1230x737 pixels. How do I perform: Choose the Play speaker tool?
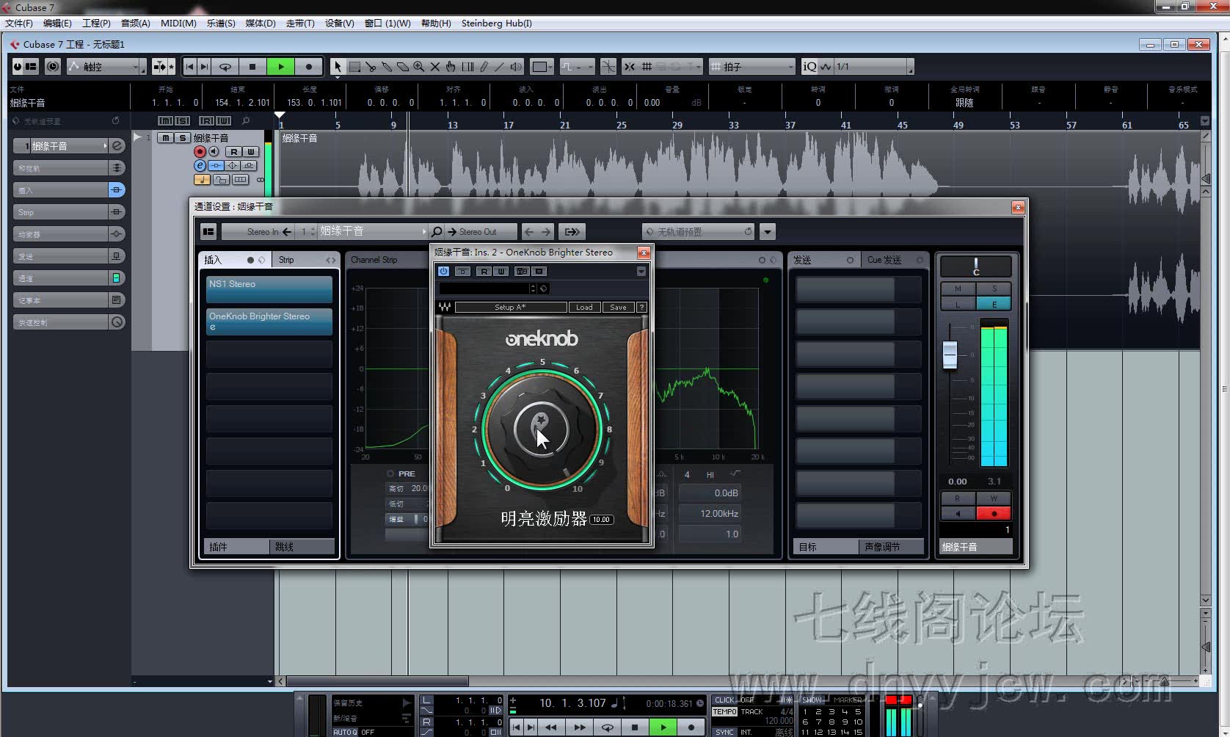516,67
